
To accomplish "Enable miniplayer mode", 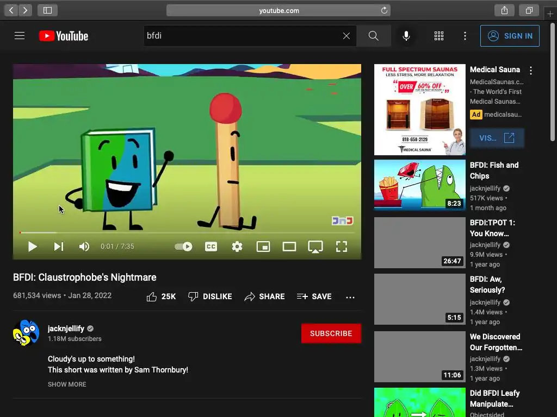I will click(263, 247).
